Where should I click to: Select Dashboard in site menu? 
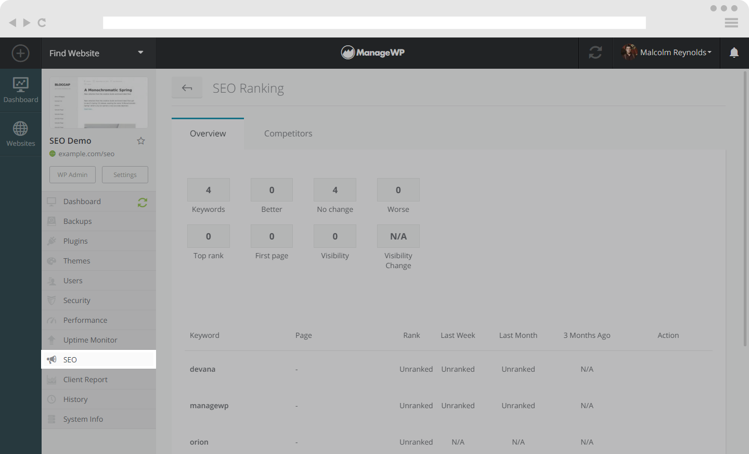click(x=99, y=201)
